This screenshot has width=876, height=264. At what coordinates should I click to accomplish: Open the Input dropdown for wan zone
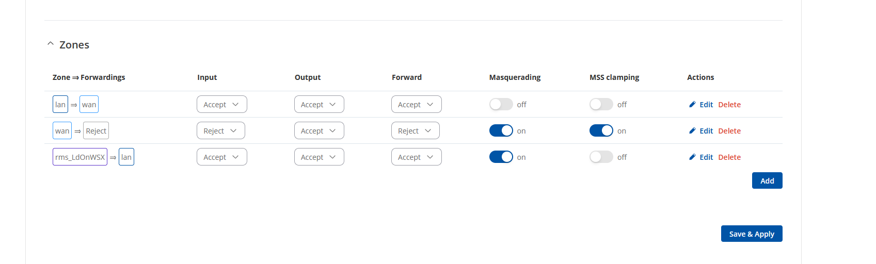pos(220,131)
